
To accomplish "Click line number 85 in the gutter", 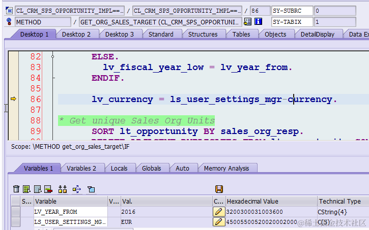I will (36, 88).
